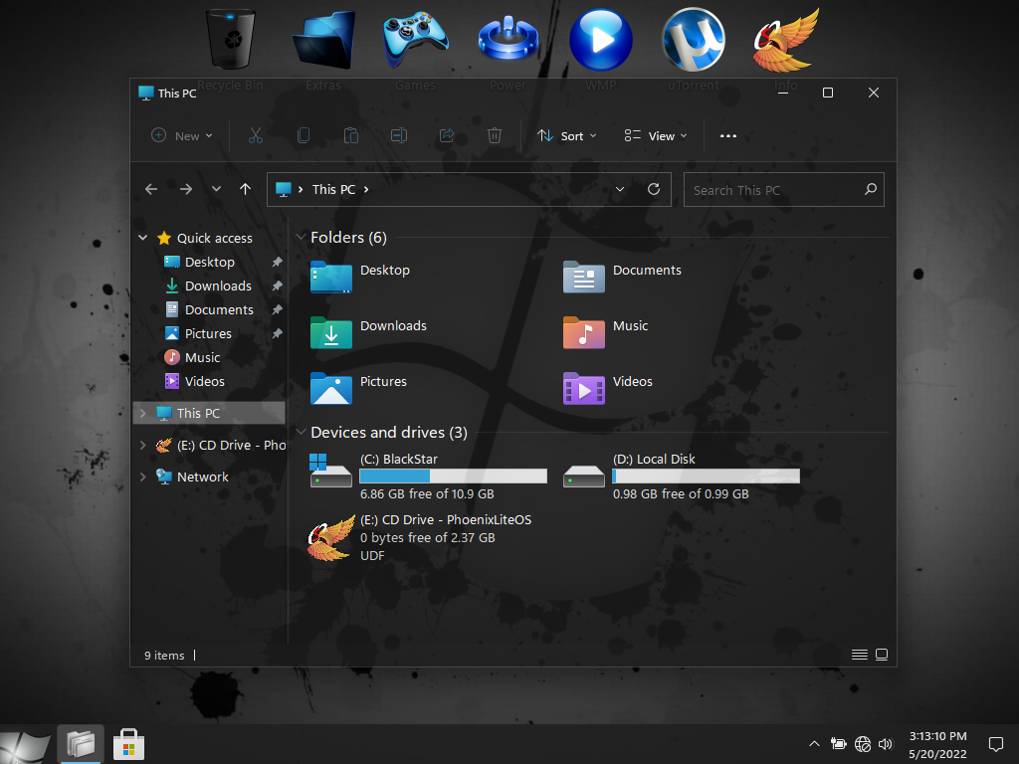This screenshot has height=764, width=1019.
Task: Select Pictures in Quick access sidebar
Action: (x=209, y=334)
